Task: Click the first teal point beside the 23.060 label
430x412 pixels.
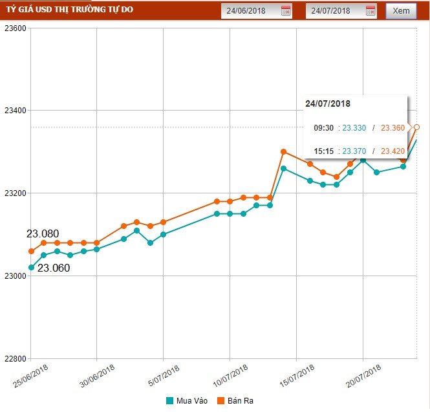Action: tap(31, 267)
